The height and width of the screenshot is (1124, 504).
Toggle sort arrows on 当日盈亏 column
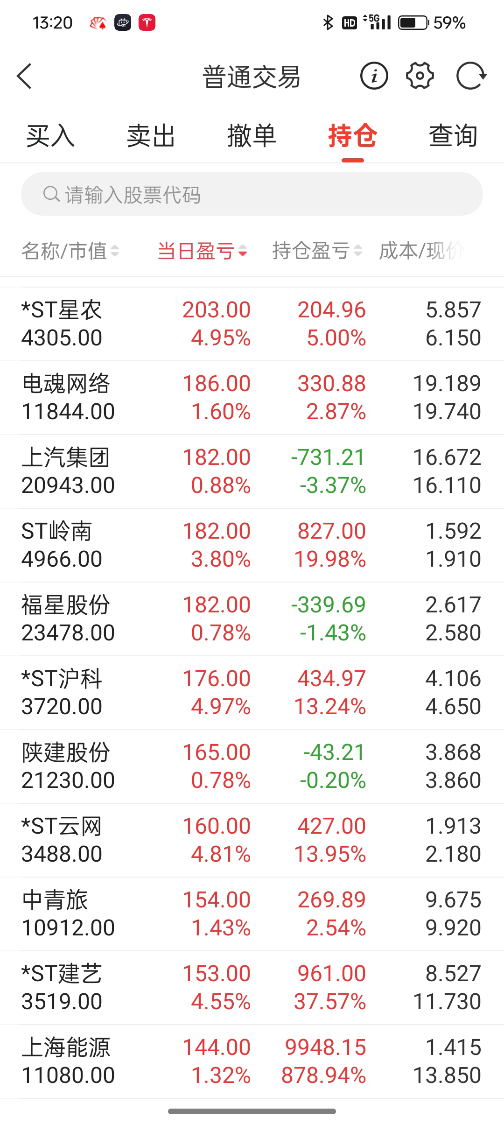pyautogui.click(x=243, y=251)
